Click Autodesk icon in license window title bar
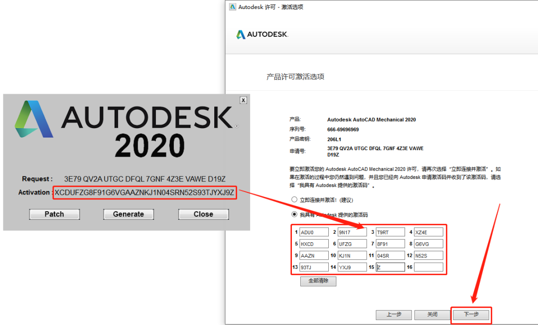 point(233,7)
